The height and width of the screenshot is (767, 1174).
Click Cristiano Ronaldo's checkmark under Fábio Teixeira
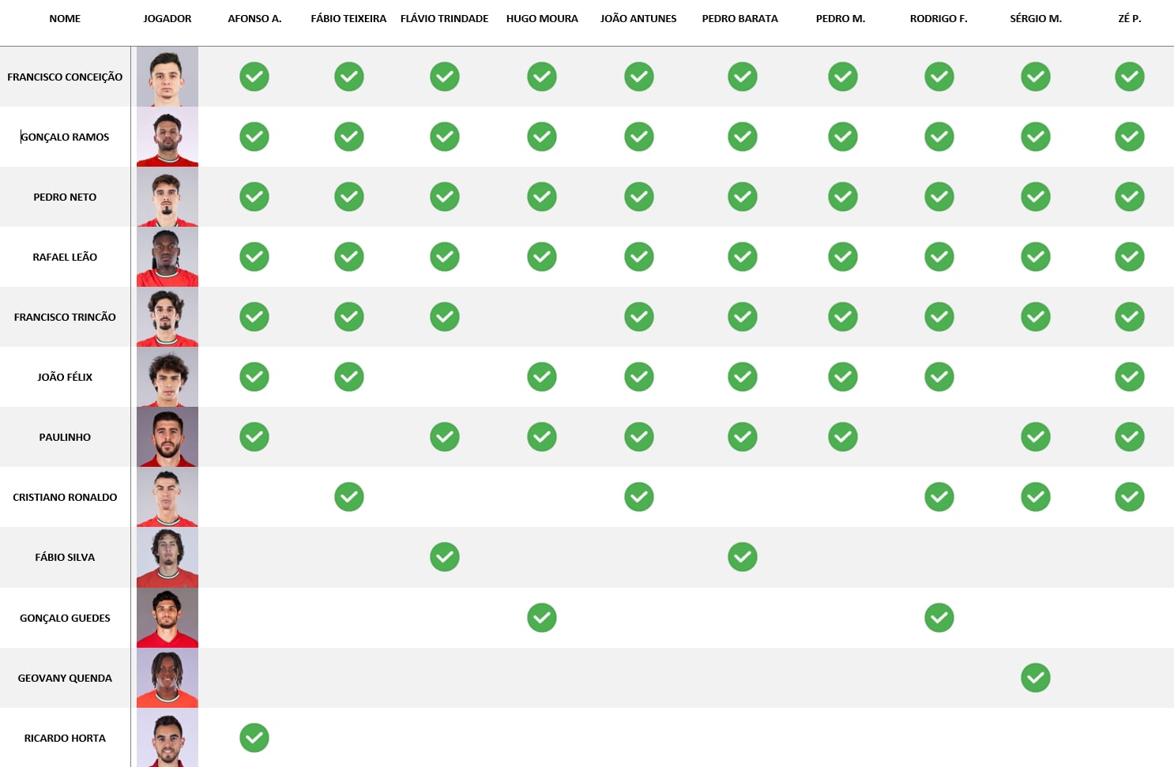pyautogui.click(x=349, y=497)
